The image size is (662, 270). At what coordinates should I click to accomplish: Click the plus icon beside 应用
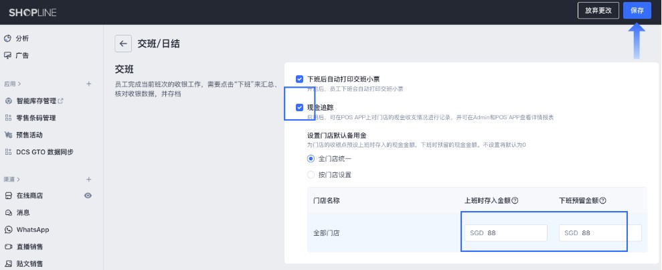coord(88,84)
